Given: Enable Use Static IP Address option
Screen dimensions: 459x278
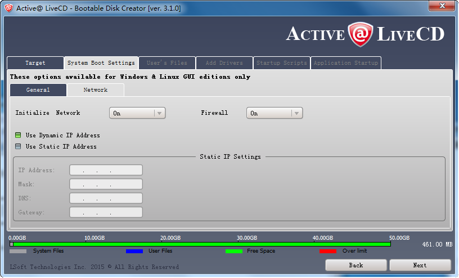Looking at the screenshot, I should coord(18,146).
